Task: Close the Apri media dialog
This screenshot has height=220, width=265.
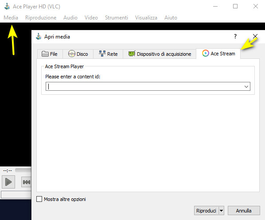Action: click(255, 36)
